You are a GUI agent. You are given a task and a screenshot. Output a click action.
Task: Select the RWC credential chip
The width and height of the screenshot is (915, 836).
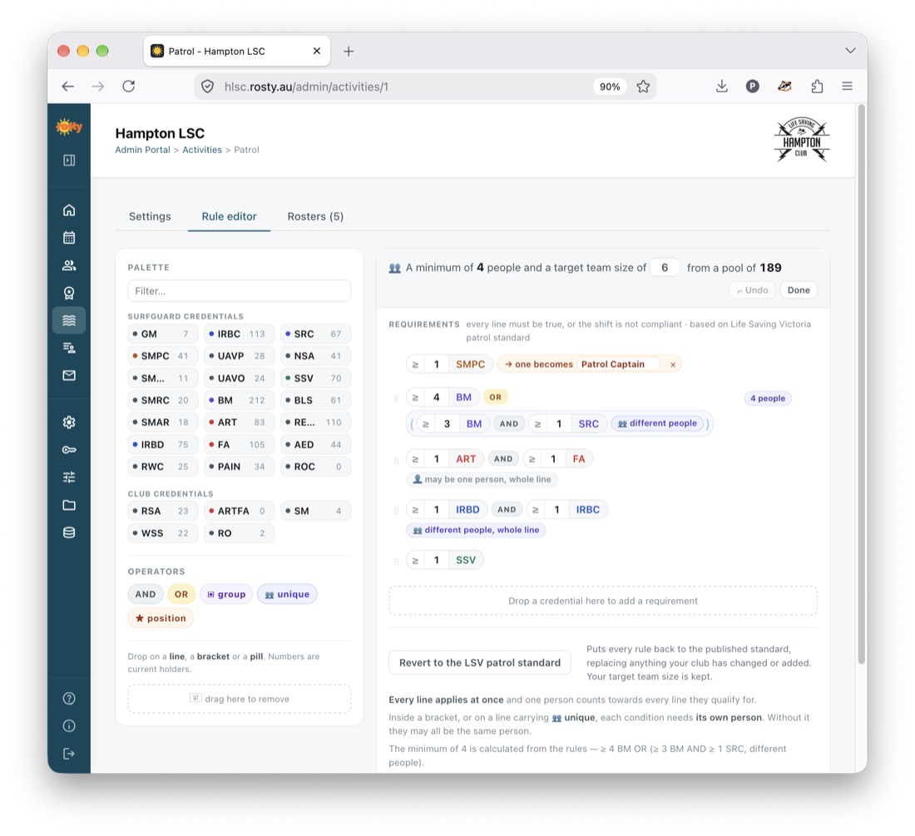(163, 467)
